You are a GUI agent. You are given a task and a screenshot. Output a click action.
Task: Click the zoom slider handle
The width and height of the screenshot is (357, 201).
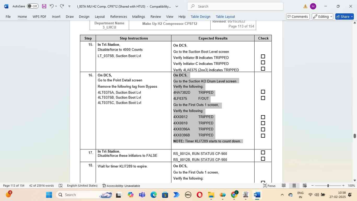[328, 186]
